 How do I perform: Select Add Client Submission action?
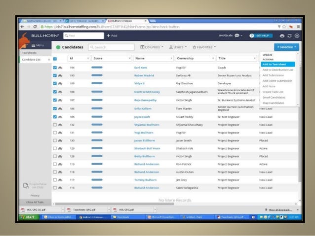click(x=277, y=81)
